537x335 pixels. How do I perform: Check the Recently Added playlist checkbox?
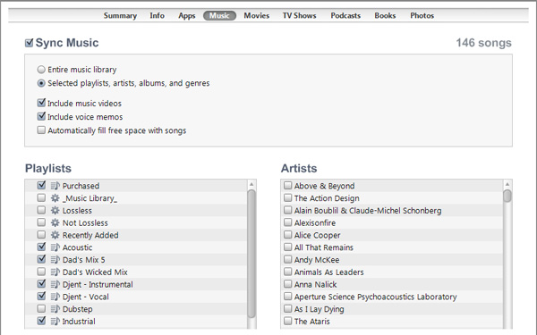(x=41, y=234)
